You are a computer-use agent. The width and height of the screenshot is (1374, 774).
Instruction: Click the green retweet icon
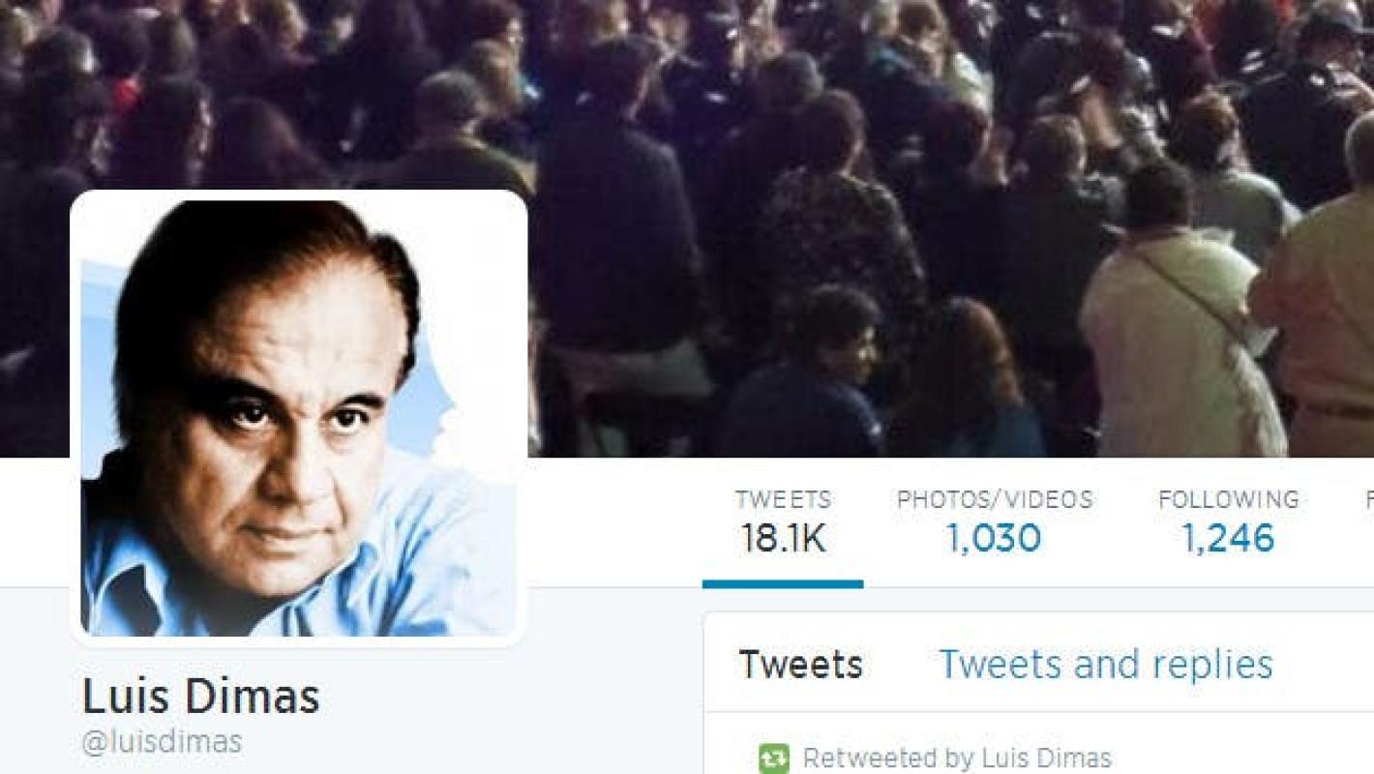[x=774, y=758]
